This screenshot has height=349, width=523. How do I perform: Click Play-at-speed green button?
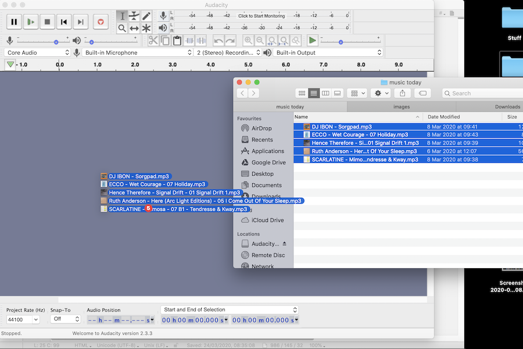click(x=313, y=41)
